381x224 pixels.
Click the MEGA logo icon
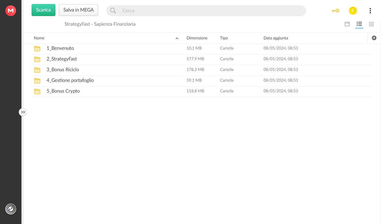(x=11, y=11)
